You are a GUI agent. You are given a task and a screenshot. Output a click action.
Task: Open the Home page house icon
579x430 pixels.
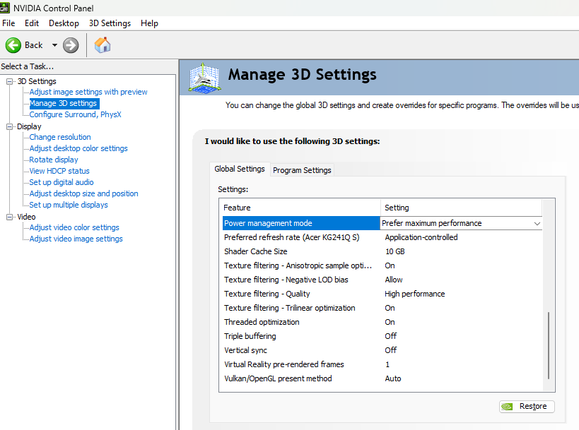click(103, 45)
